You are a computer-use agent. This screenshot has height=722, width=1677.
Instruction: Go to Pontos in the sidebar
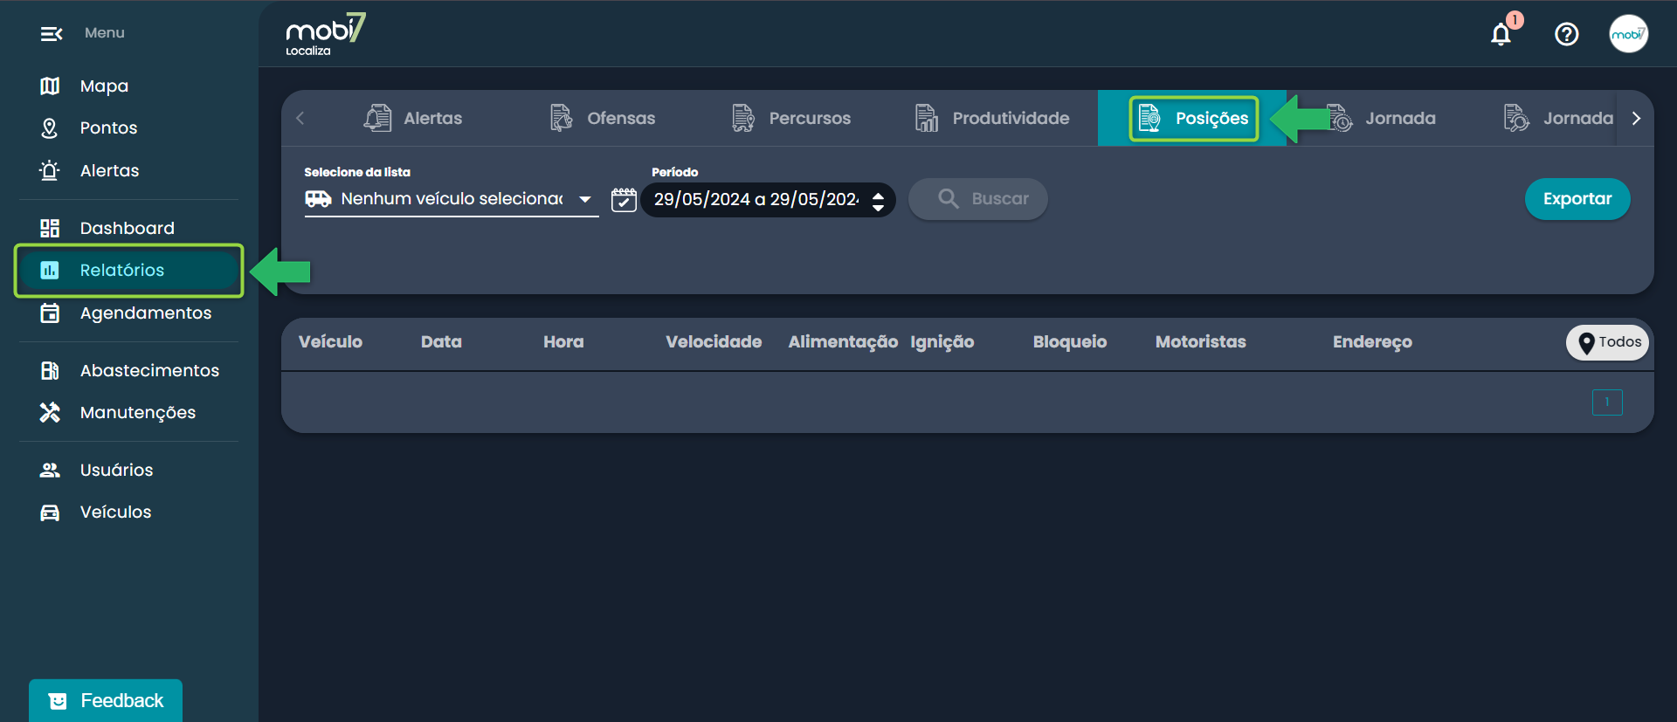tap(108, 128)
